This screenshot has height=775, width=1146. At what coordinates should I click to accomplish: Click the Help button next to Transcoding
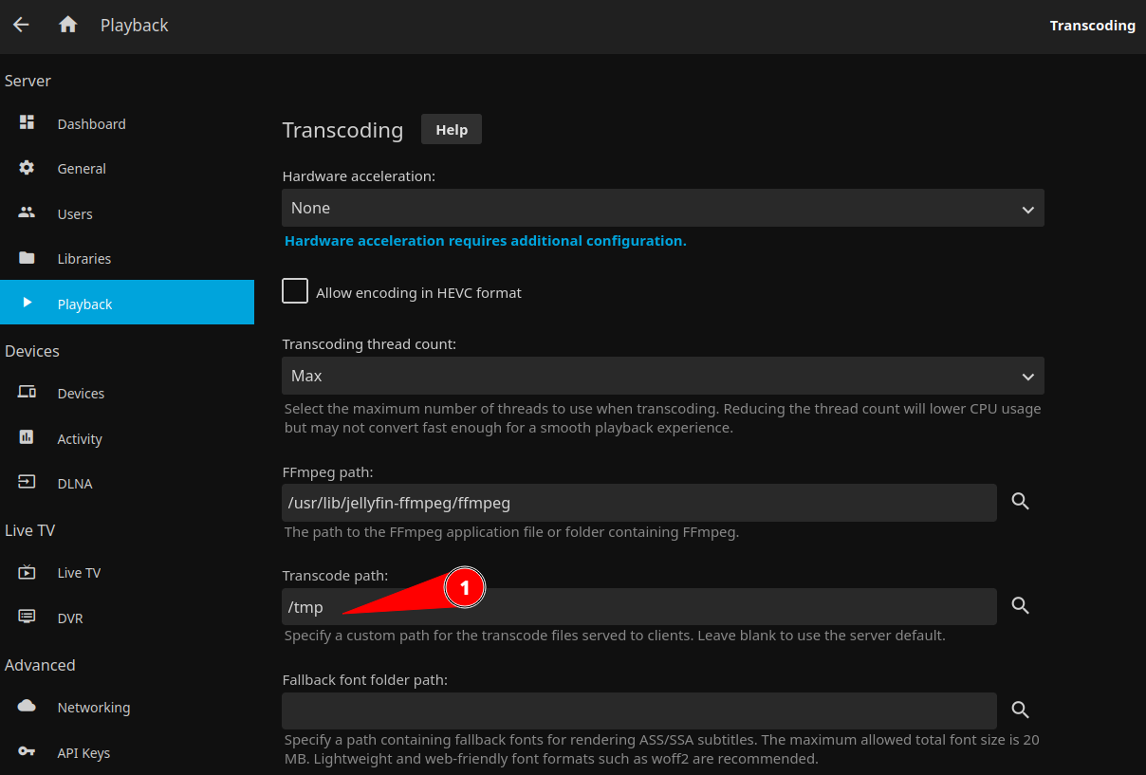(451, 129)
